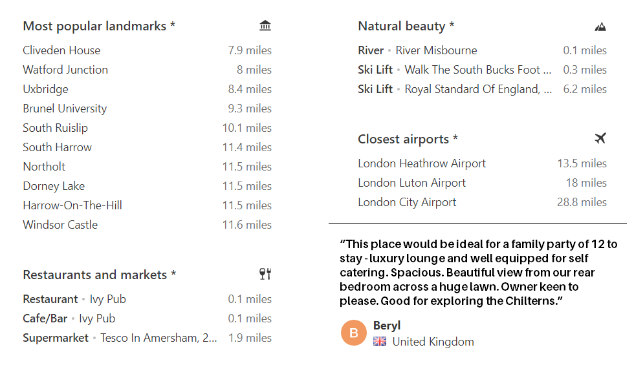Click the fork and wine glass icon
This screenshot has width=634, height=365.
pyautogui.click(x=265, y=275)
